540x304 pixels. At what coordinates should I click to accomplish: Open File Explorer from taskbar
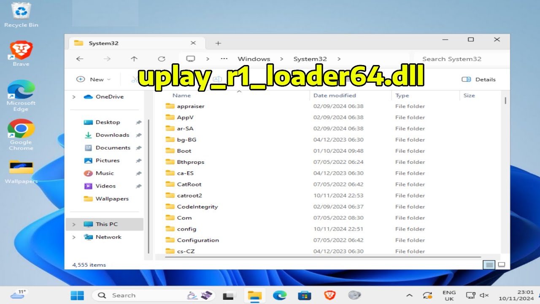254,296
